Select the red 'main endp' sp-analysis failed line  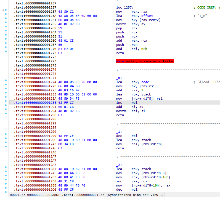click(145, 61)
